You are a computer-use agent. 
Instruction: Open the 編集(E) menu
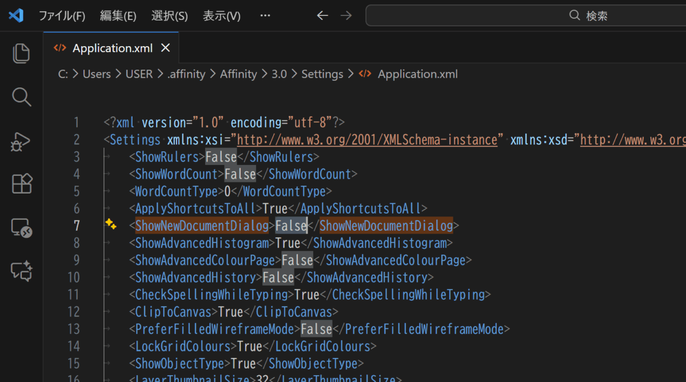tap(118, 16)
